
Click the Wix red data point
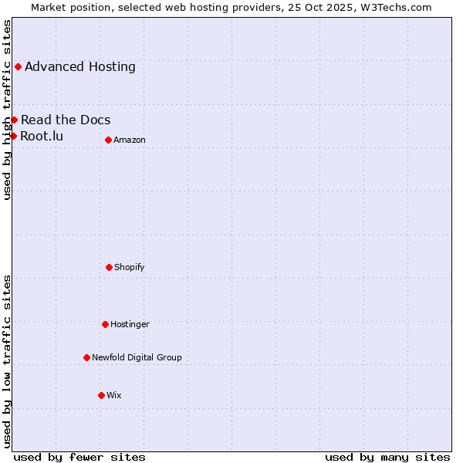coord(101,395)
